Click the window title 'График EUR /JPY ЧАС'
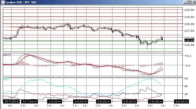The height and width of the screenshot is (109, 196). tap(21, 2)
